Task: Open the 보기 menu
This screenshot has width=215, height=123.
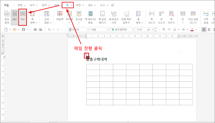Action: (x=34, y=5)
